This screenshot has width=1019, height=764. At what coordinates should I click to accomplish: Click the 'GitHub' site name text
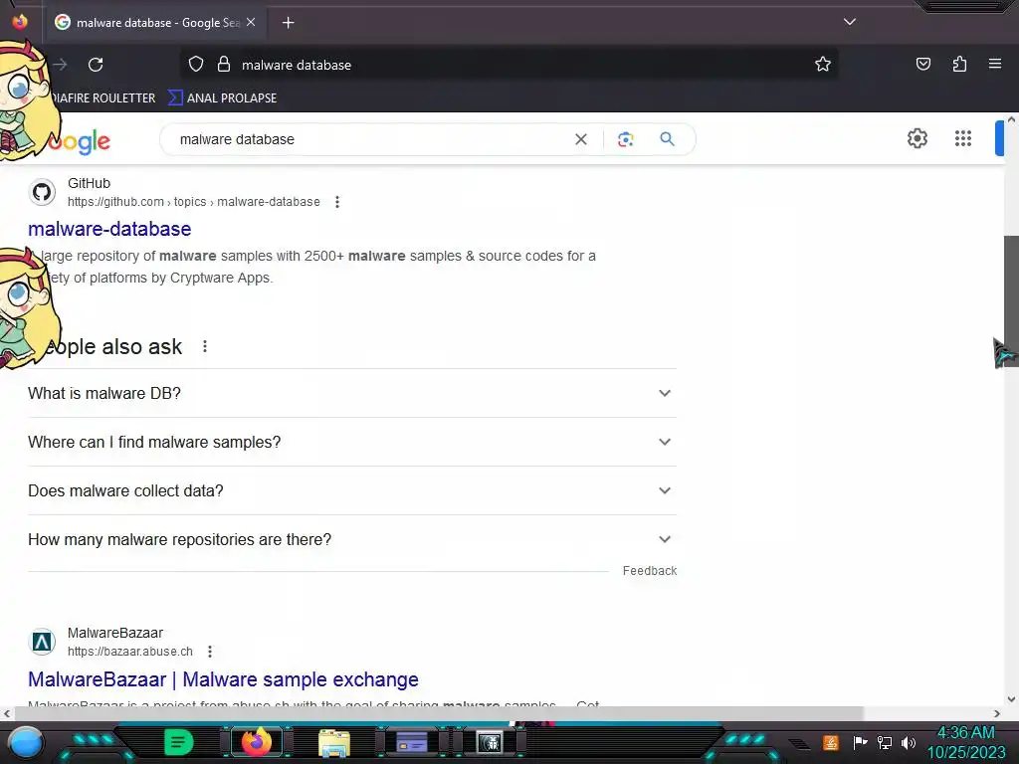tap(89, 183)
